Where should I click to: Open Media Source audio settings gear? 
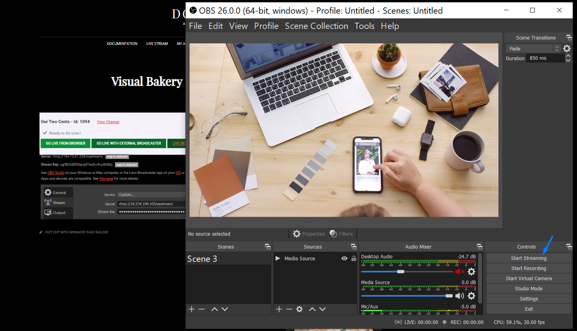point(472,296)
